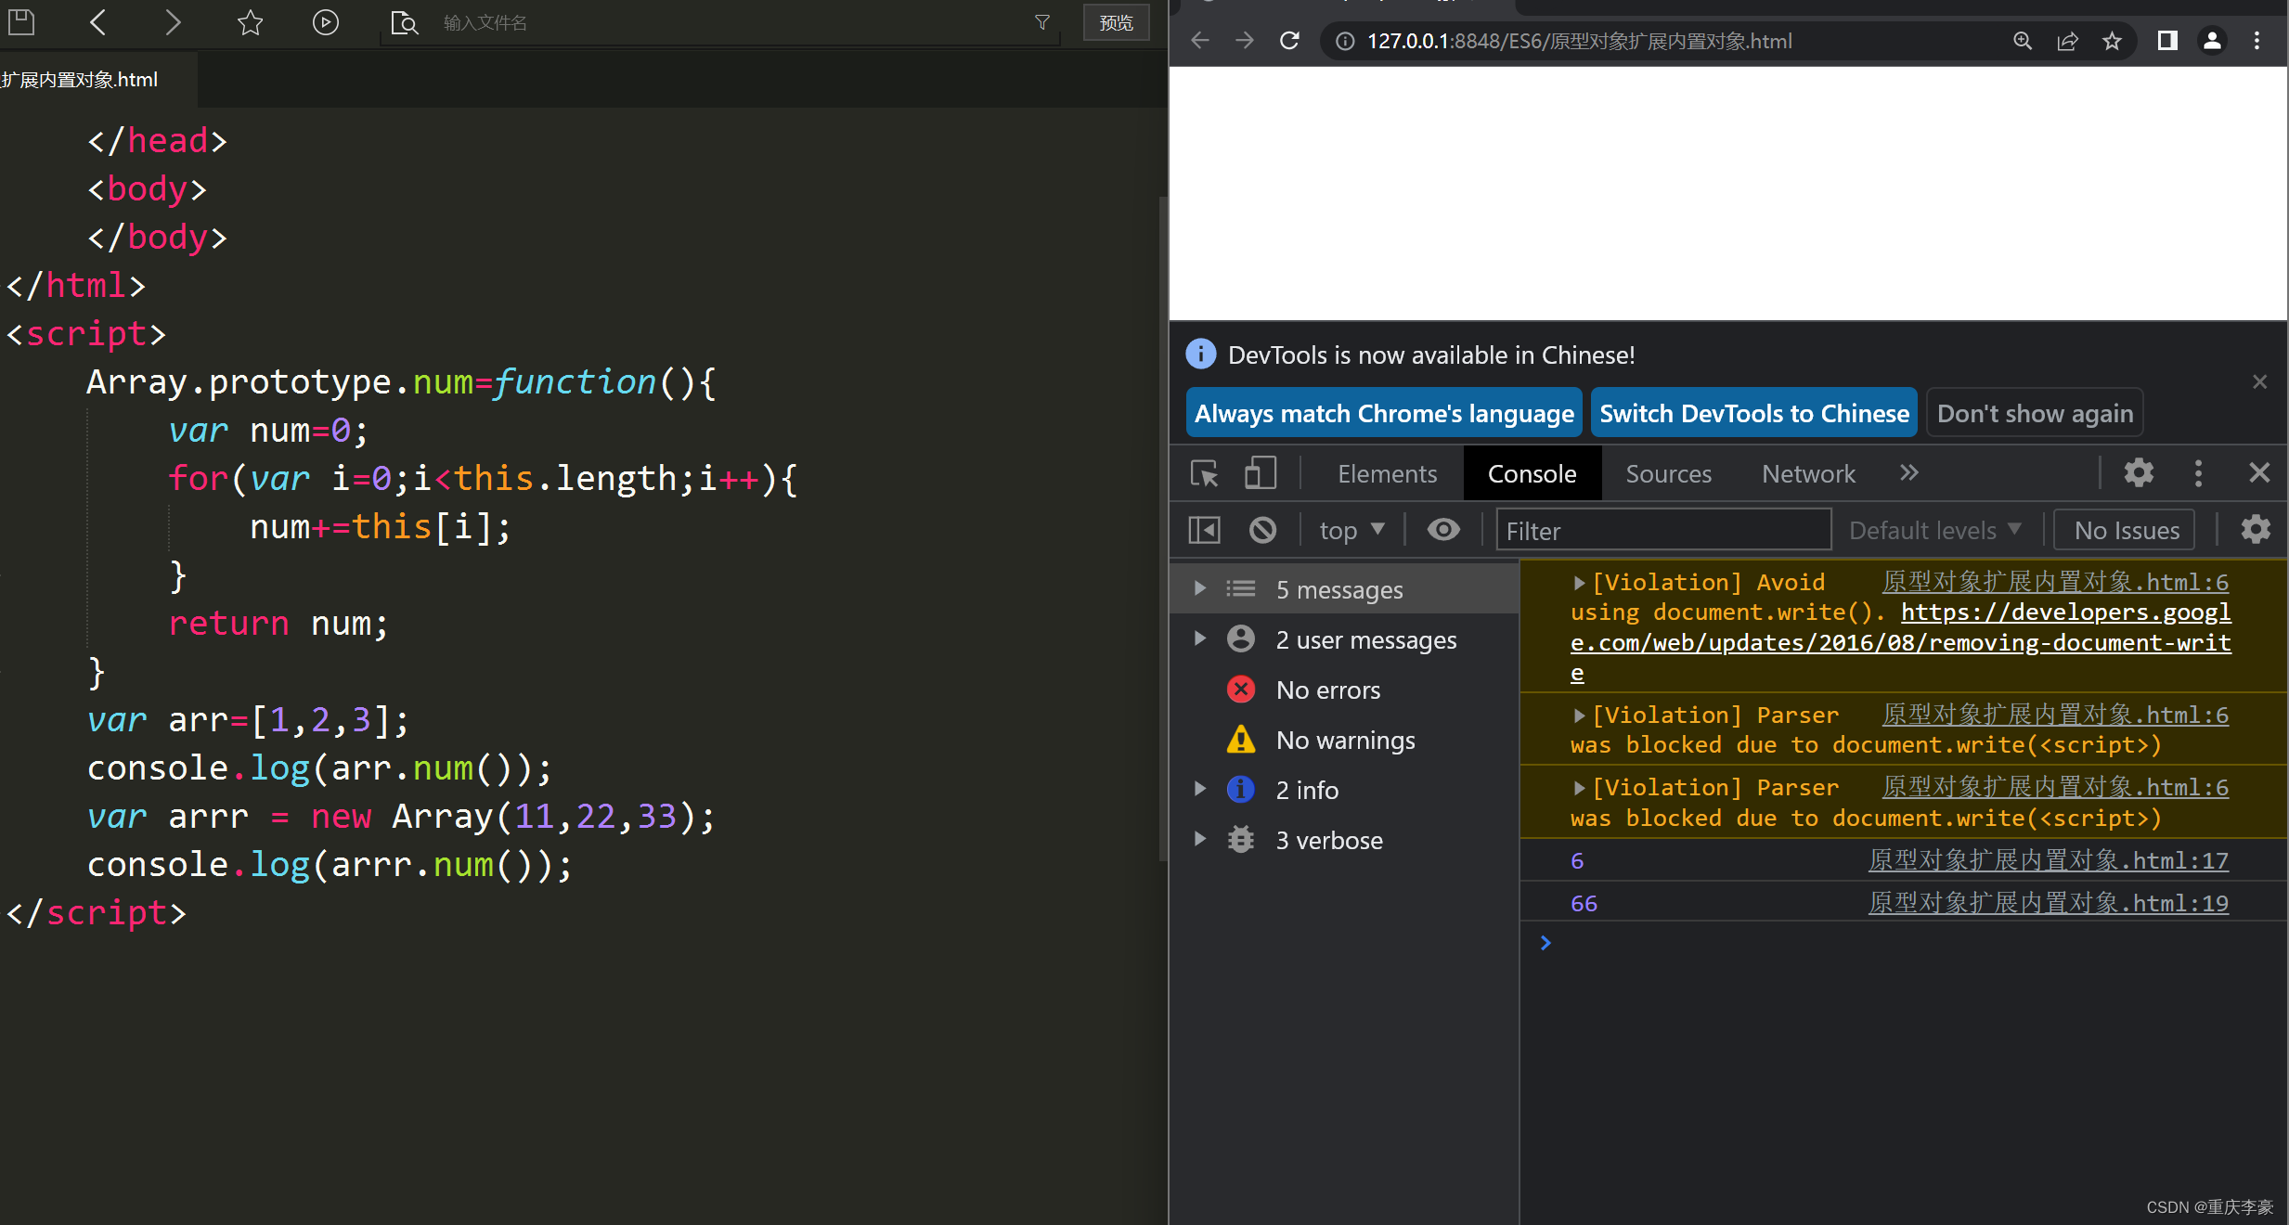2289x1225 pixels.
Task: Click Switch DevTools to Chinese button
Action: click(1753, 413)
